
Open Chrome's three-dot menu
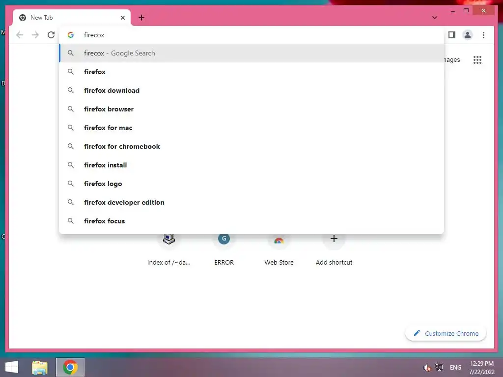[x=483, y=35]
